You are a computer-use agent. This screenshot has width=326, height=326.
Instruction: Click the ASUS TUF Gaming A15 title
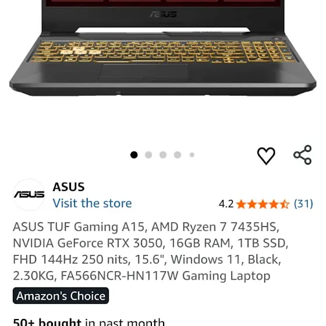tap(151, 251)
